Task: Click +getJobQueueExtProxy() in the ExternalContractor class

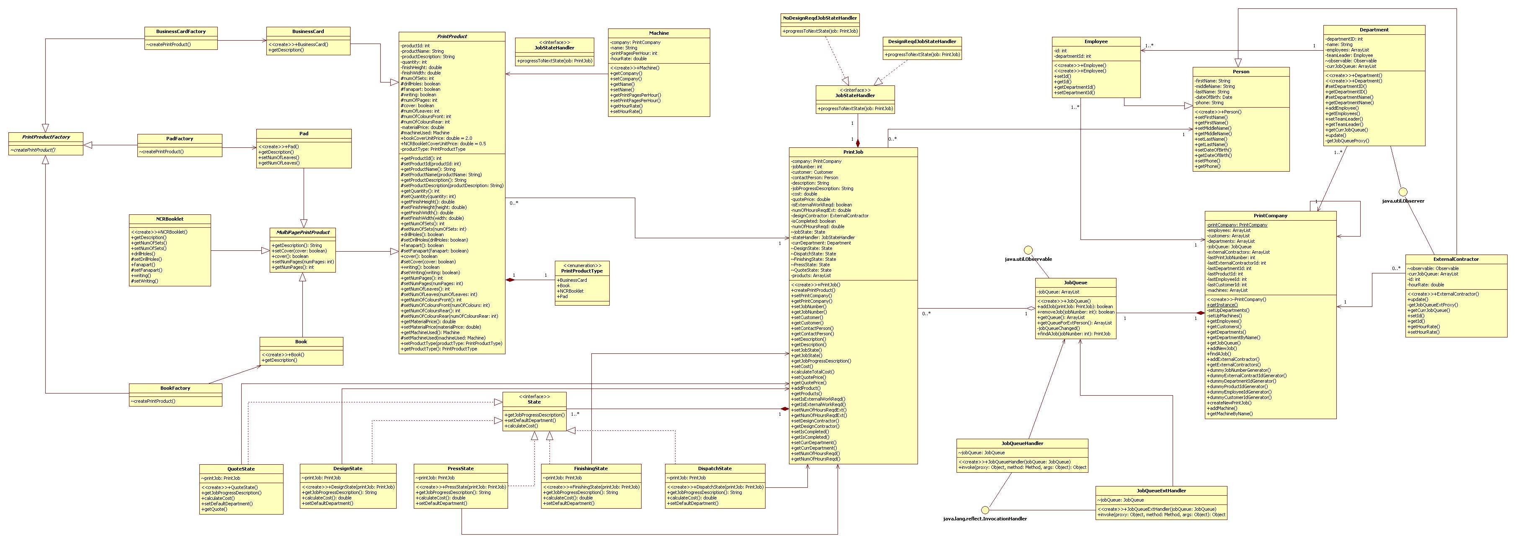Action: pos(1432,305)
